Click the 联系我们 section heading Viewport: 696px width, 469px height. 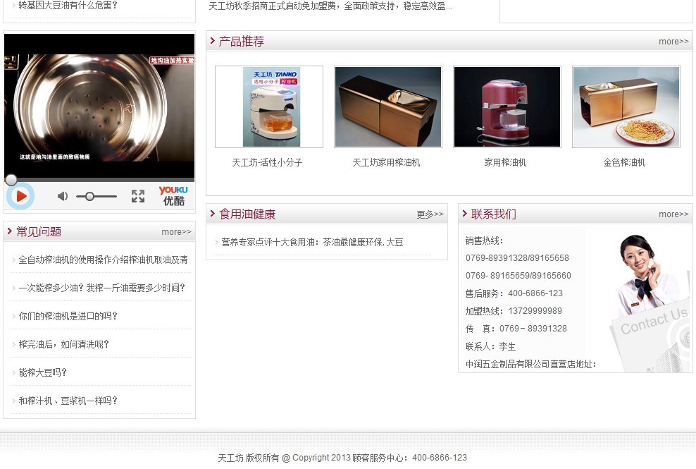tap(494, 214)
